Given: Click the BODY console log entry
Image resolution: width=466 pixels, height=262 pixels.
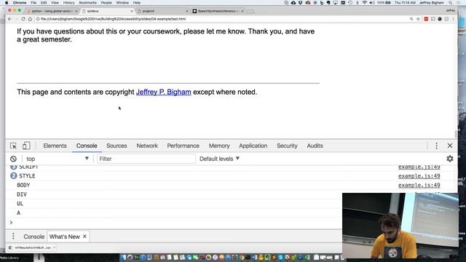Looking at the screenshot, I should pyautogui.click(x=23, y=185).
